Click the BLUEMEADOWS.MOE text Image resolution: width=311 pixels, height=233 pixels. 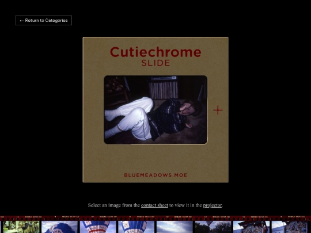click(155, 175)
